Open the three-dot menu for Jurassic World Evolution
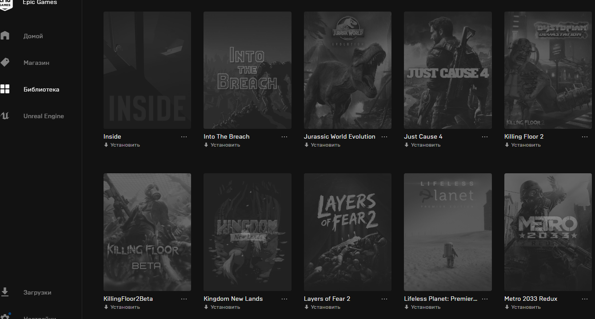This screenshot has height=319, width=595. pos(385,137)
